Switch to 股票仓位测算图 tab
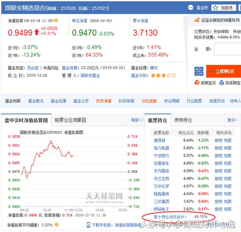The image size is (241, 232). (x=70, y=120)
